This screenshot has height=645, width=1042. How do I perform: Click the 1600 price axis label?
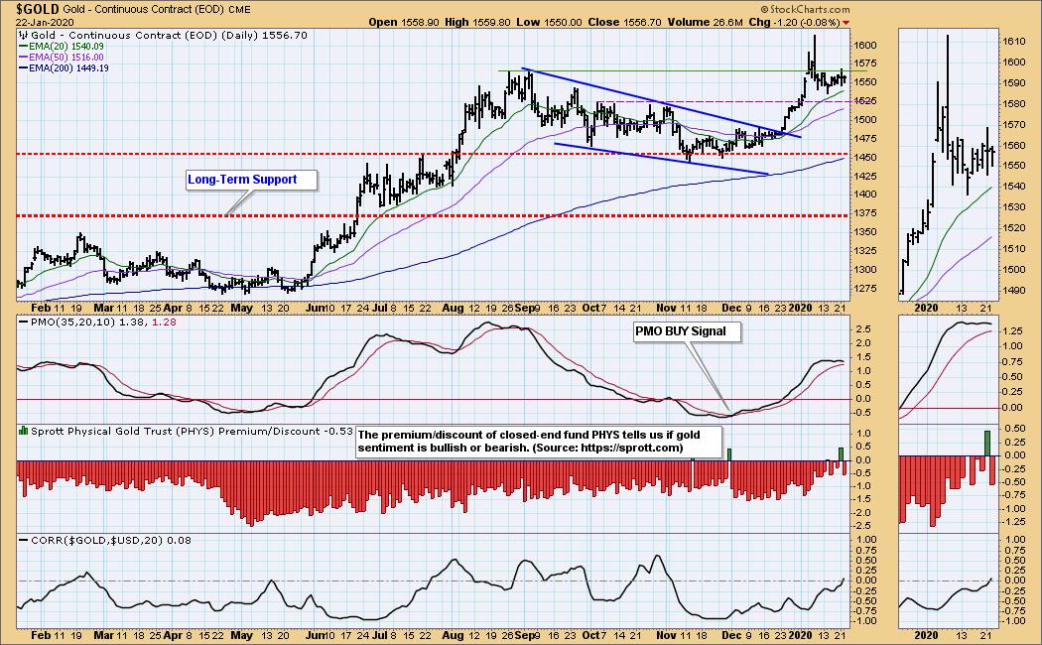pyautogui.click(x=864, y=46)
